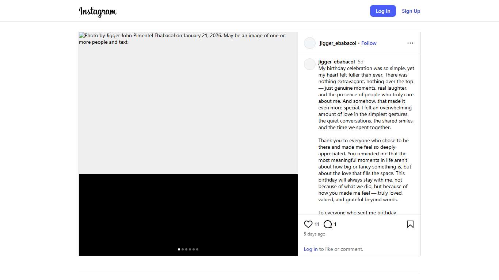
Task: Select the third carousel slide dot
Action: 186,249
